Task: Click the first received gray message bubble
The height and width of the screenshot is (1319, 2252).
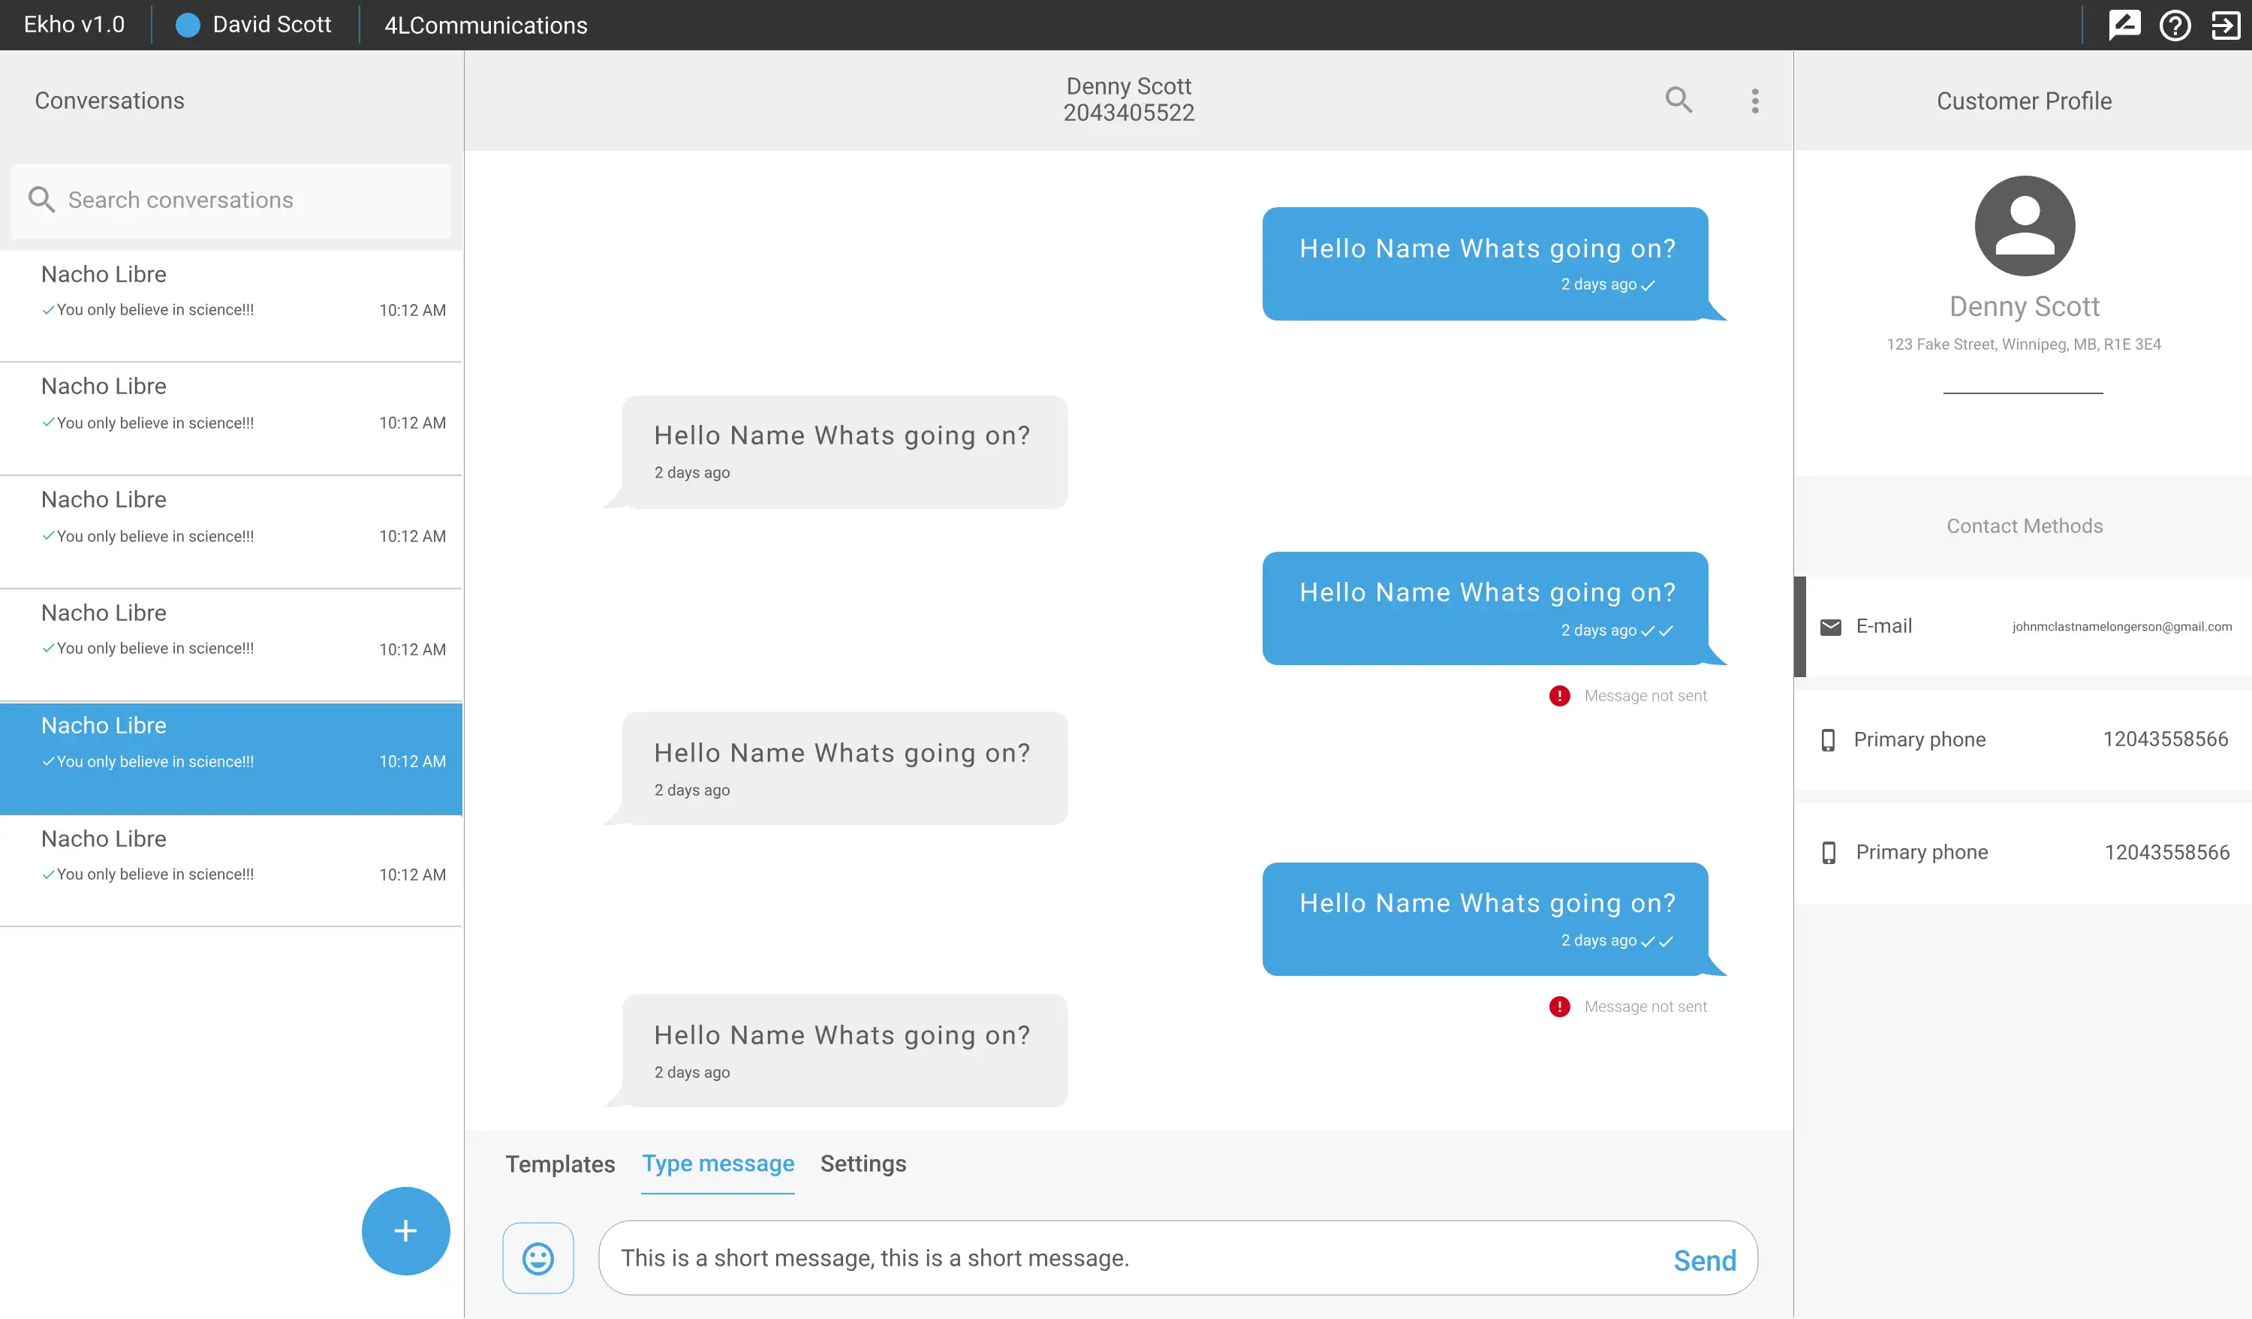Action: pyautogui.click(x=844, y=452)
